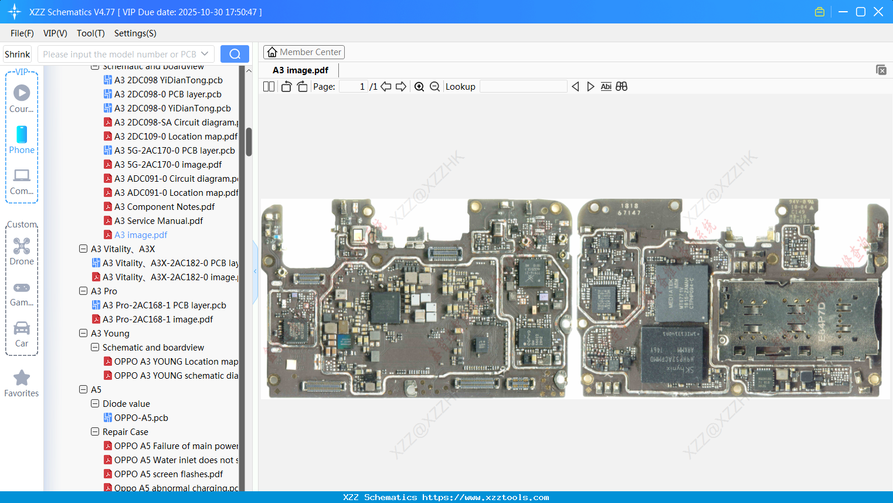Viewport: 893px width, 503px height.
Task: Go to previous page arrow
Action: (x=386, y=86)
